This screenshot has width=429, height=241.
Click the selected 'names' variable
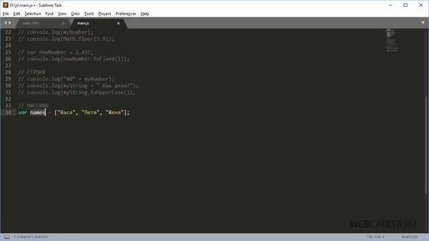(38, 112)
